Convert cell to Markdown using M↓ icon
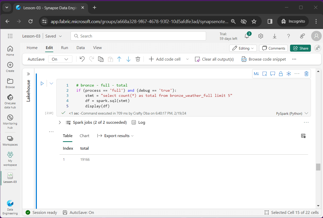The height and width of the screenshot is (218, 323). click(x=256, y=74)
